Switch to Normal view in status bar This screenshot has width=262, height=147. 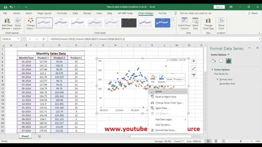[208, 141]
